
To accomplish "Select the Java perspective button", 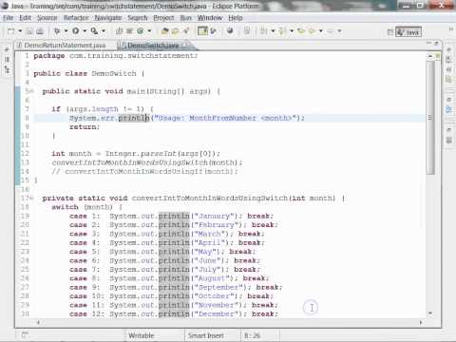I will coord(408,32).
